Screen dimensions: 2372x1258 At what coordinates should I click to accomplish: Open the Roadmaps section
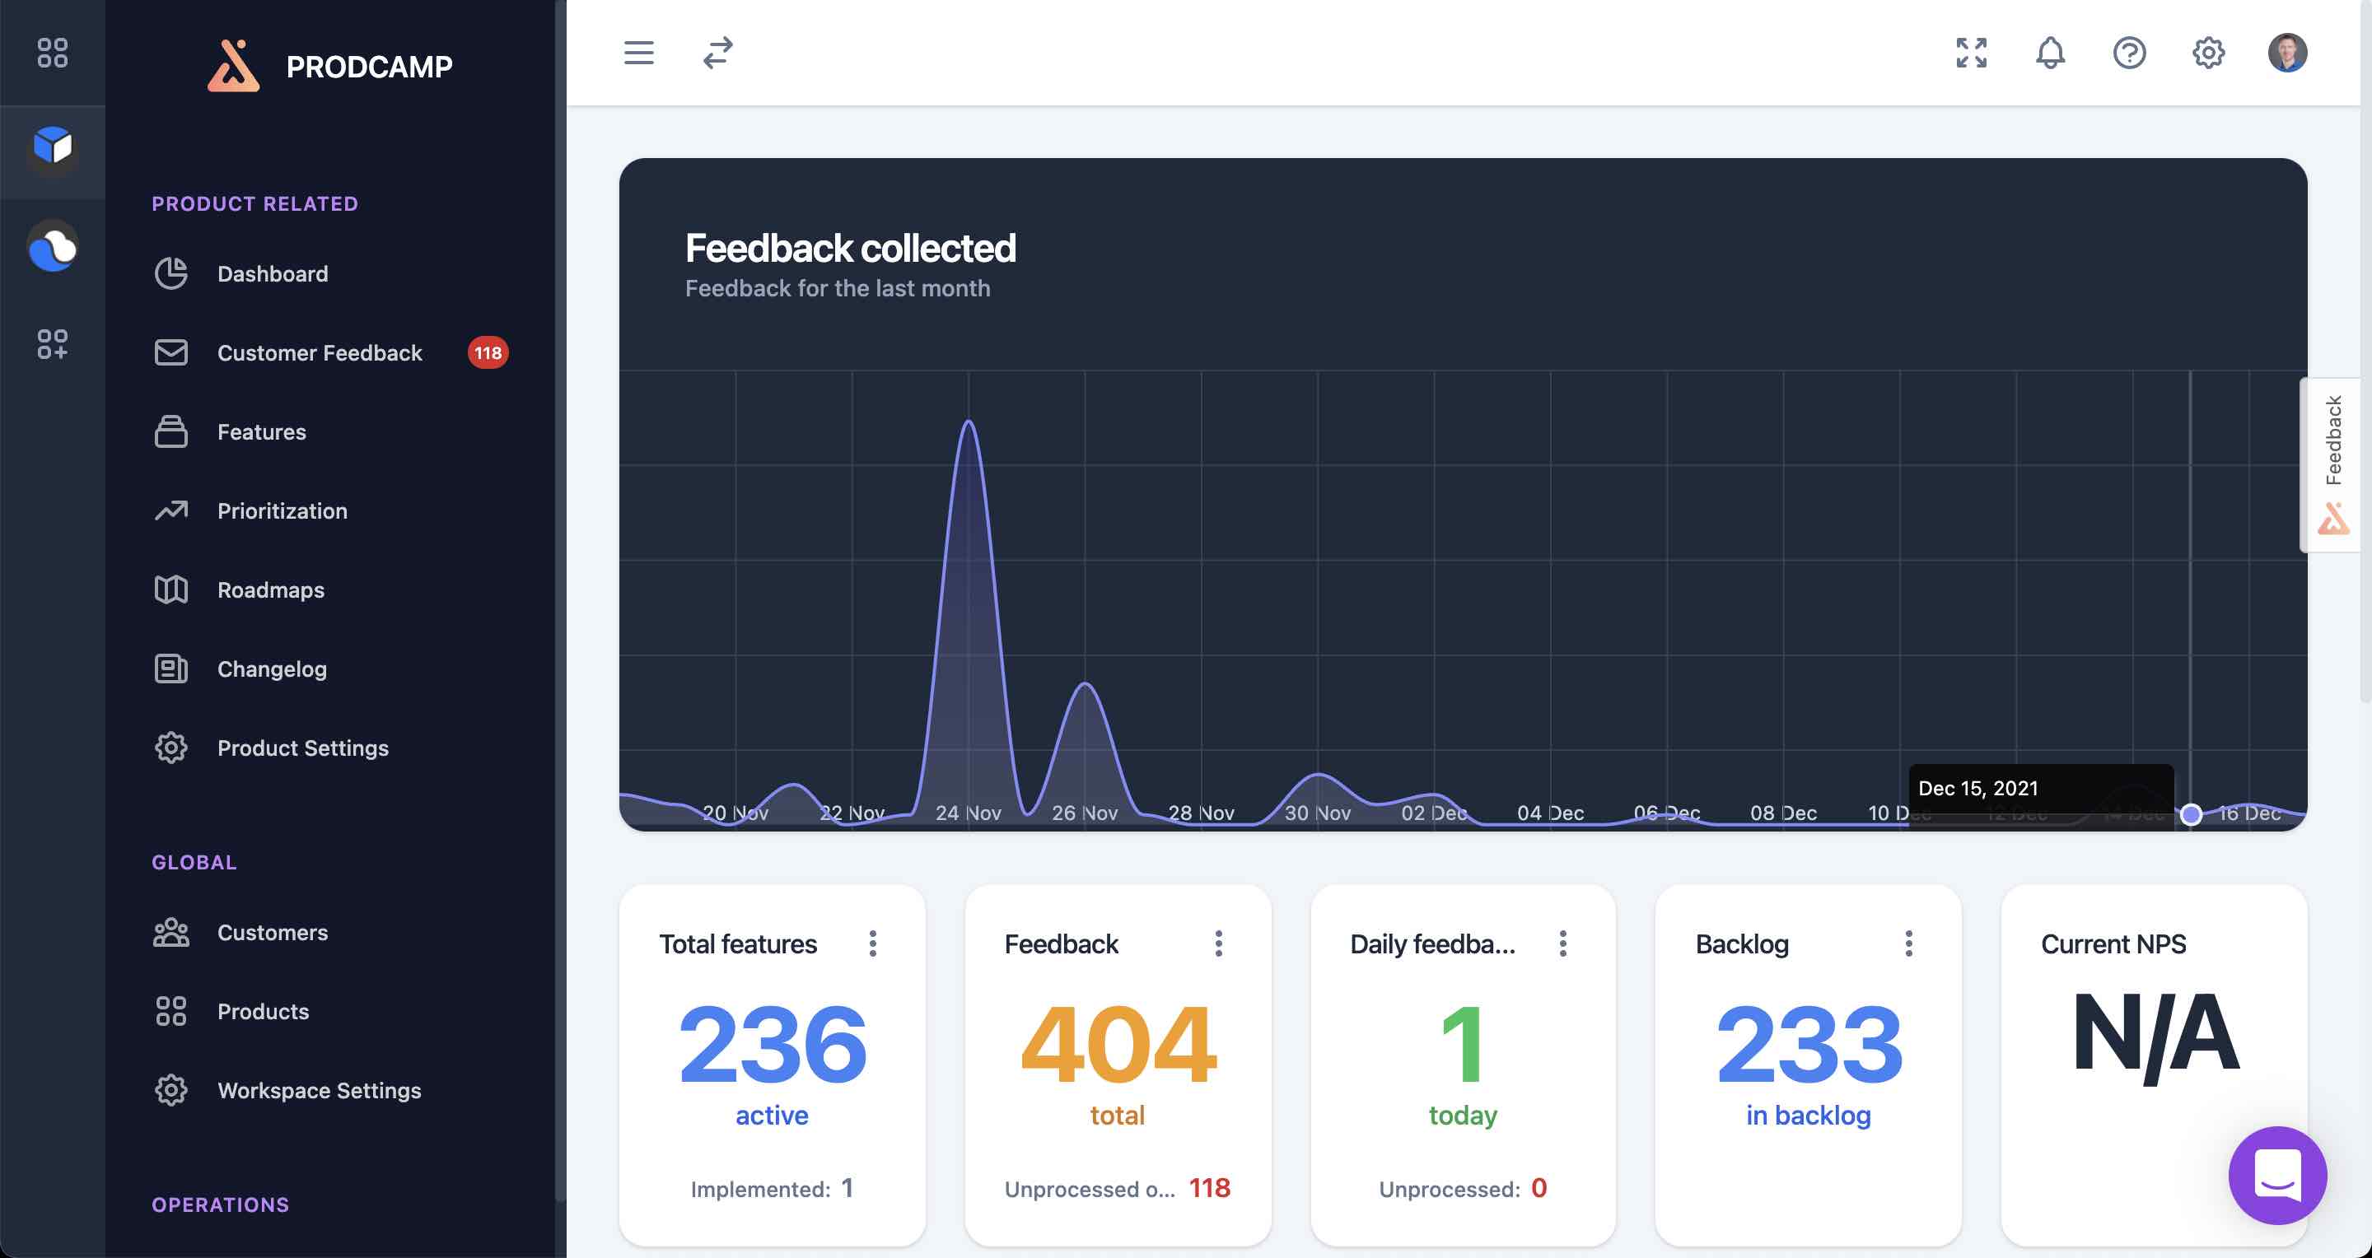click(x=270, y=589)
